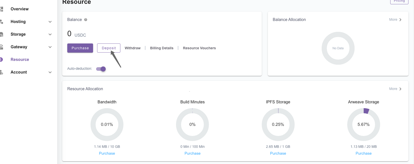Screen dimensions: 414x164
Task: Click the Balance help question icon
Action: coord(86,20)
